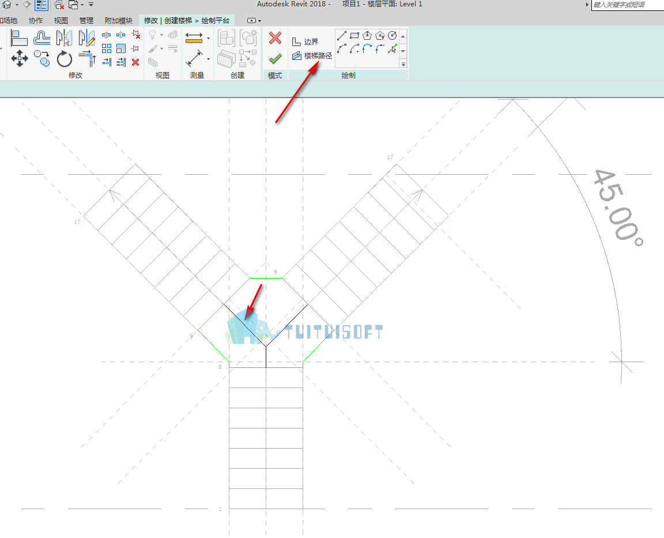Click the Array tool icon

coord(107,48)
